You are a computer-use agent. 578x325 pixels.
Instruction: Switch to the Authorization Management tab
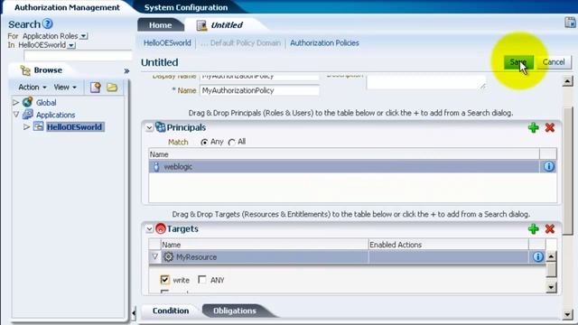tap(67, 7)
